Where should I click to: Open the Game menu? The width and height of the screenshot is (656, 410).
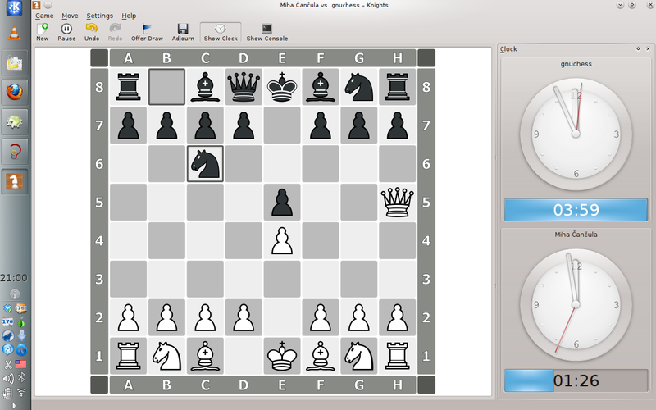point(44,16)
